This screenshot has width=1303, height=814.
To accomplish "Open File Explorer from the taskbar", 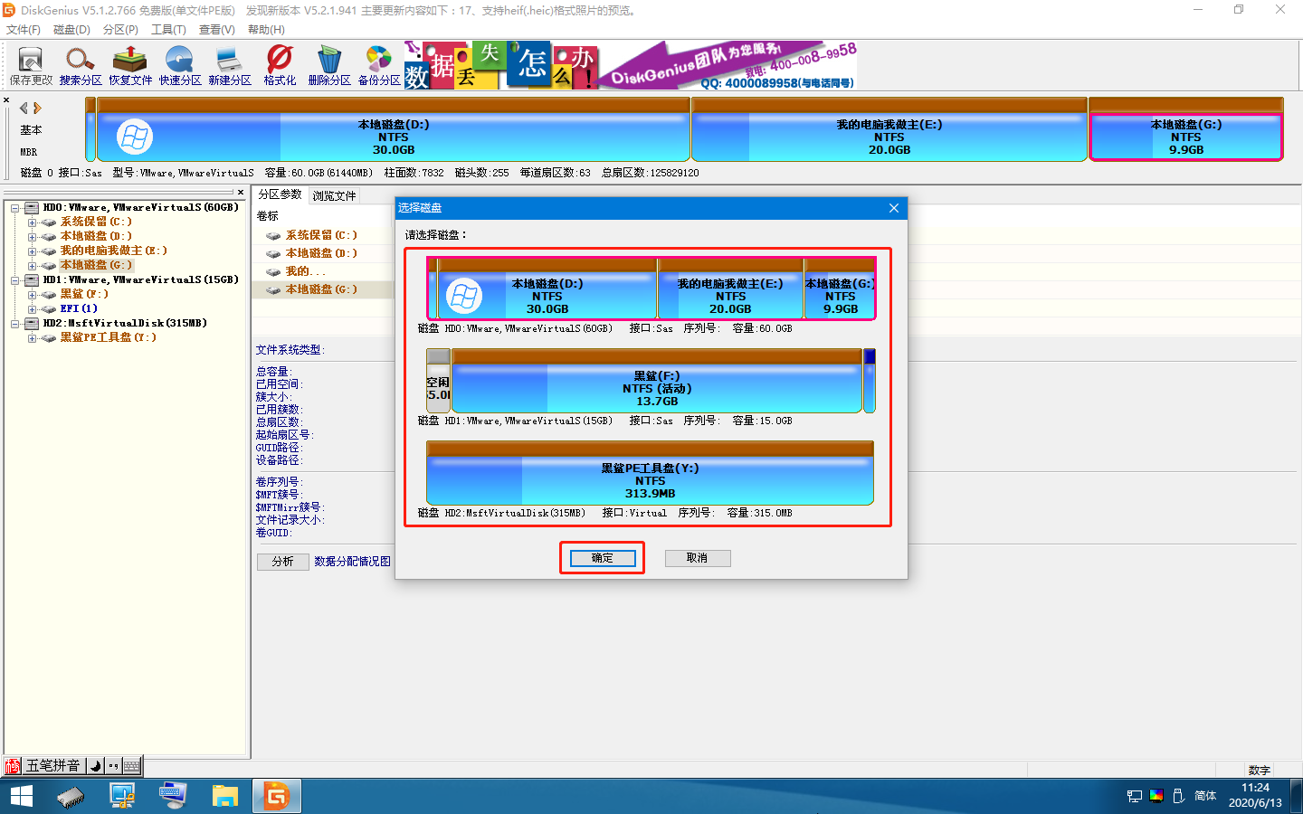I will 224,796.
